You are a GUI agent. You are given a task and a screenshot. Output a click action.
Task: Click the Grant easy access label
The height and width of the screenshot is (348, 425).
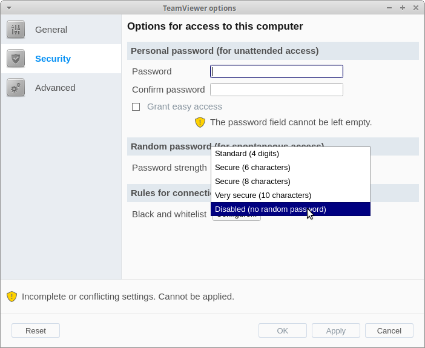(x=185, y=107)
